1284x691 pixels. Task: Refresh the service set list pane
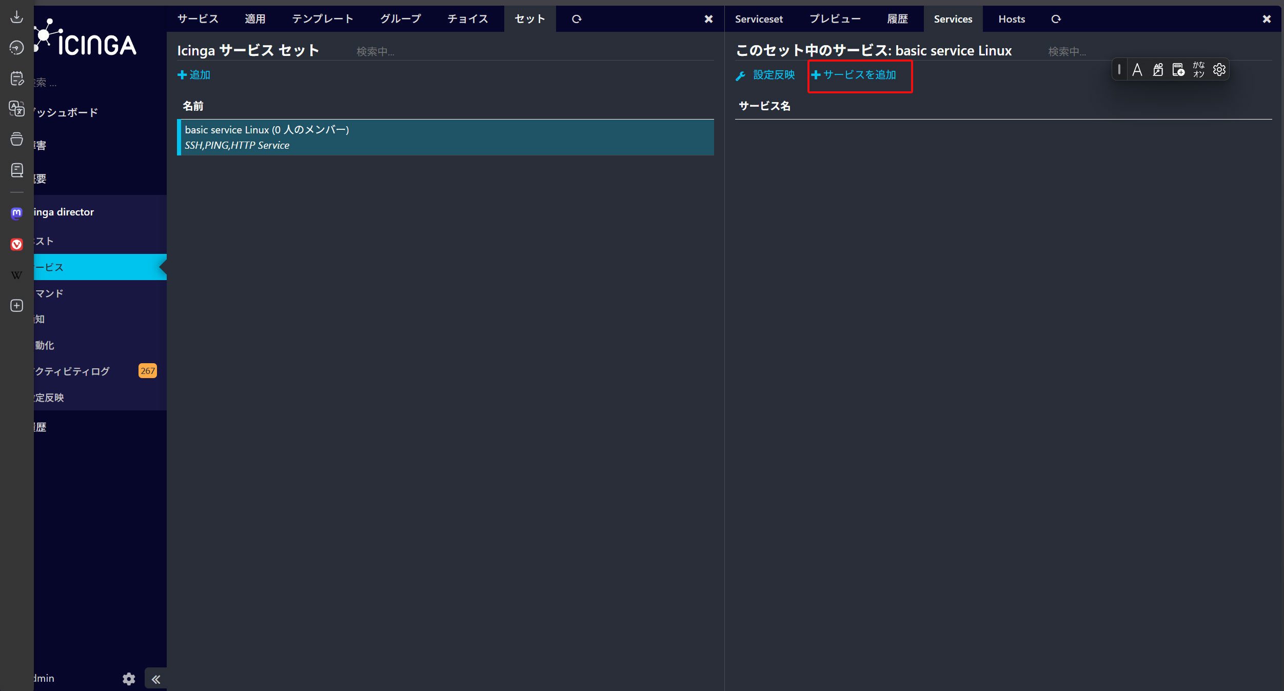[x=577, y=19]
